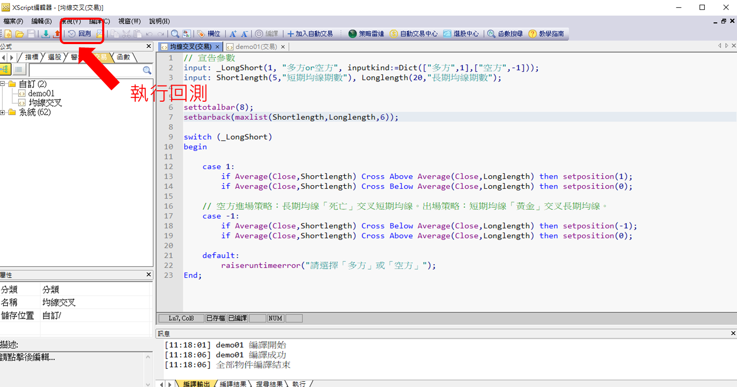Click the magnifier search icon in toolbar

pyautogui.click(x=175, y=34)
